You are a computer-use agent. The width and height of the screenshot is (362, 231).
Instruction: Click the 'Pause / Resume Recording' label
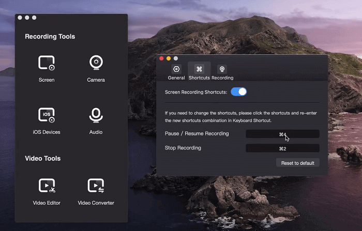pos(197,134)
